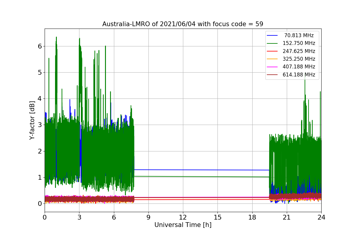Click x-axis tick label 24
357x238 pixels.
coord(321,217)
